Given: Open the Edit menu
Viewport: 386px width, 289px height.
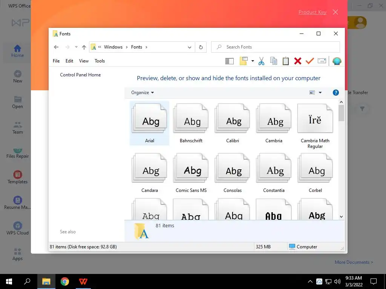Looking at the screenshot, I should coord(69,61).
